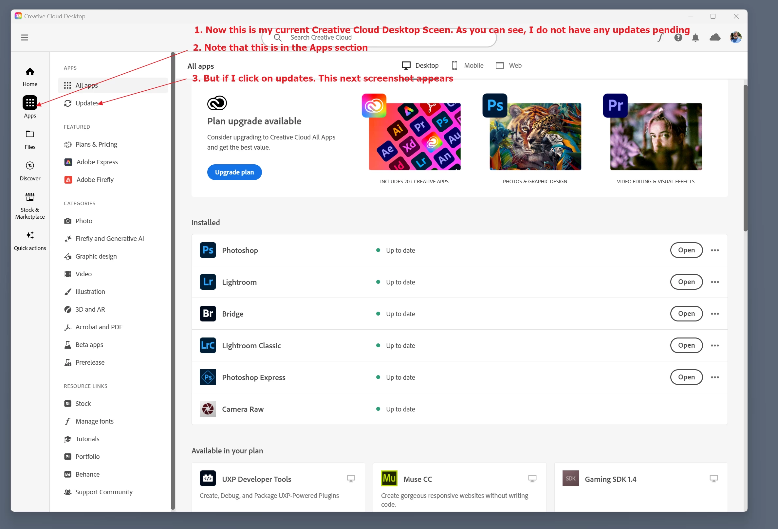This screenshot has width=778, height=529.
Task: Expand Lightroom Classic more options menu
Action: 715,345
